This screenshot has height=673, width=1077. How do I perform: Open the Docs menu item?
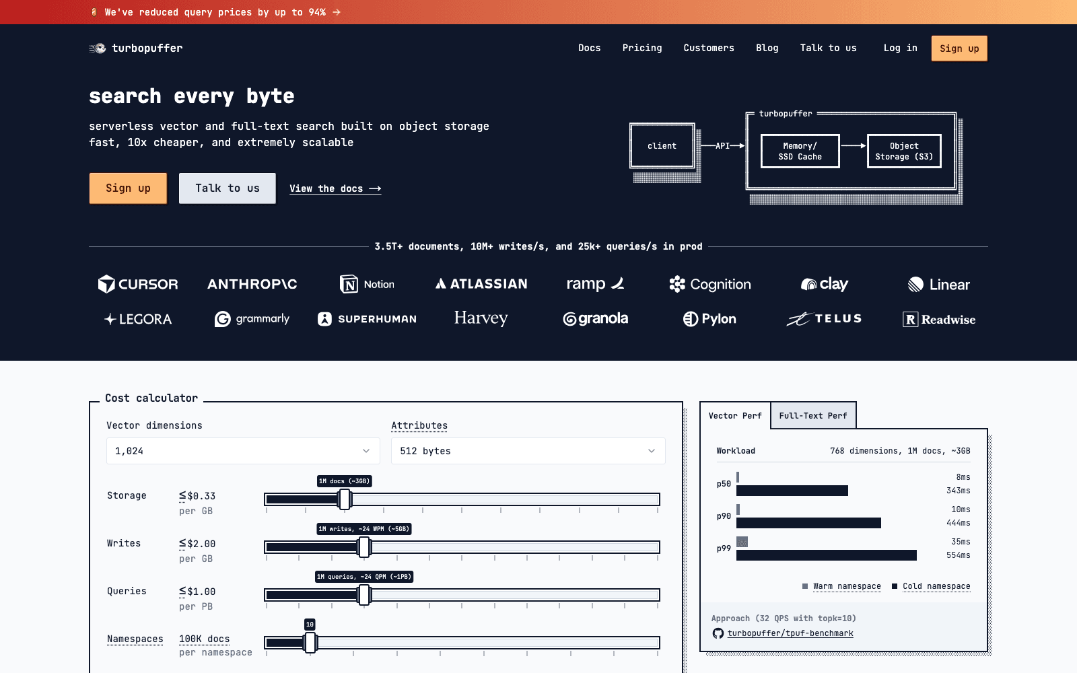point(589,48)
